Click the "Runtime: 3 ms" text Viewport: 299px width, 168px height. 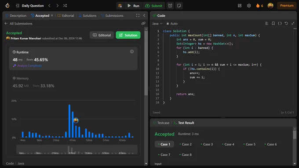point(188,134)
